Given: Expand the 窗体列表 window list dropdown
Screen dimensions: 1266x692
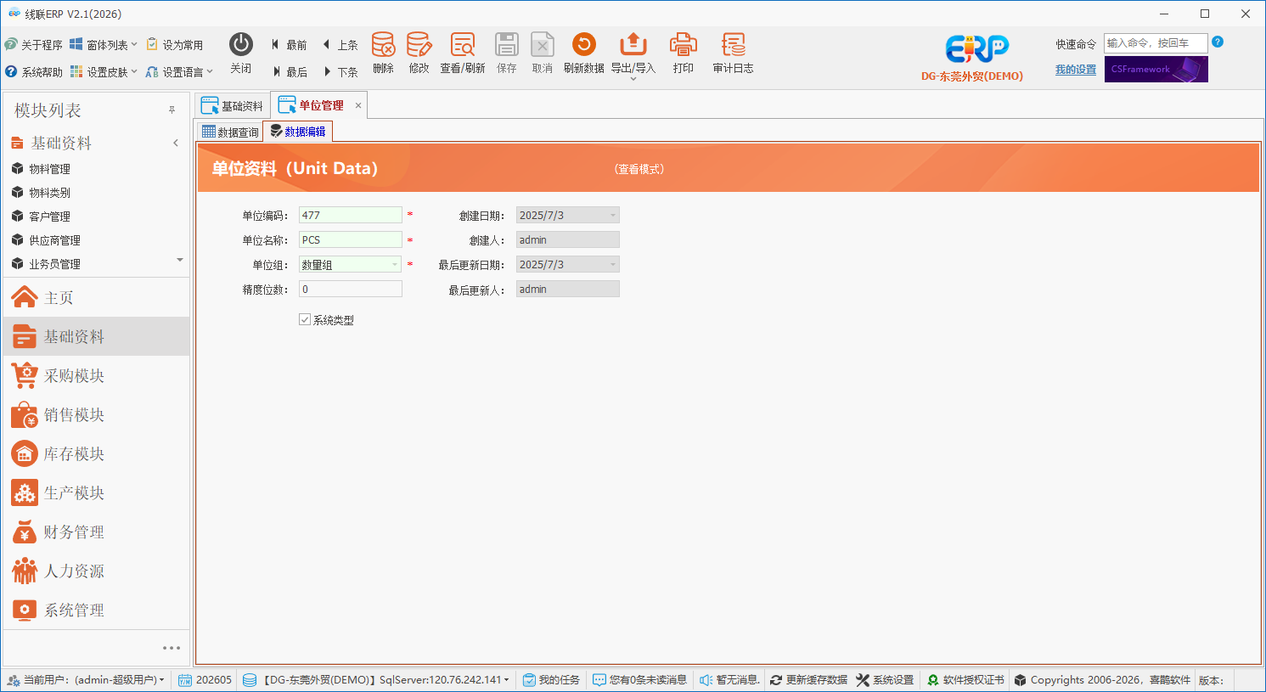Looking at the screenshot, I should (104, 45).
